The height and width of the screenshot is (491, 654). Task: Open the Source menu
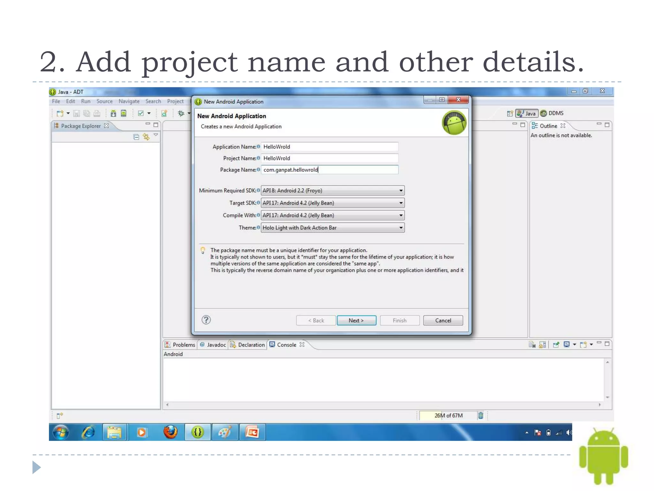coord(105,101)
